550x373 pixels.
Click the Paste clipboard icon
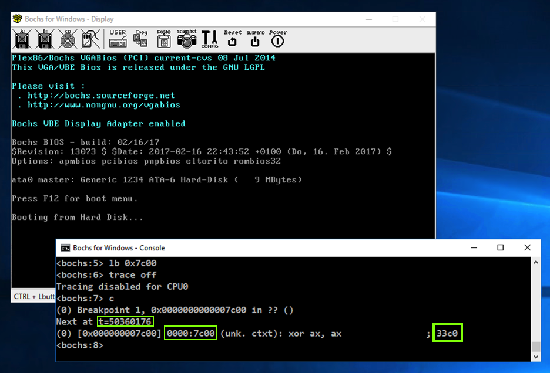(x=164, y=39)
